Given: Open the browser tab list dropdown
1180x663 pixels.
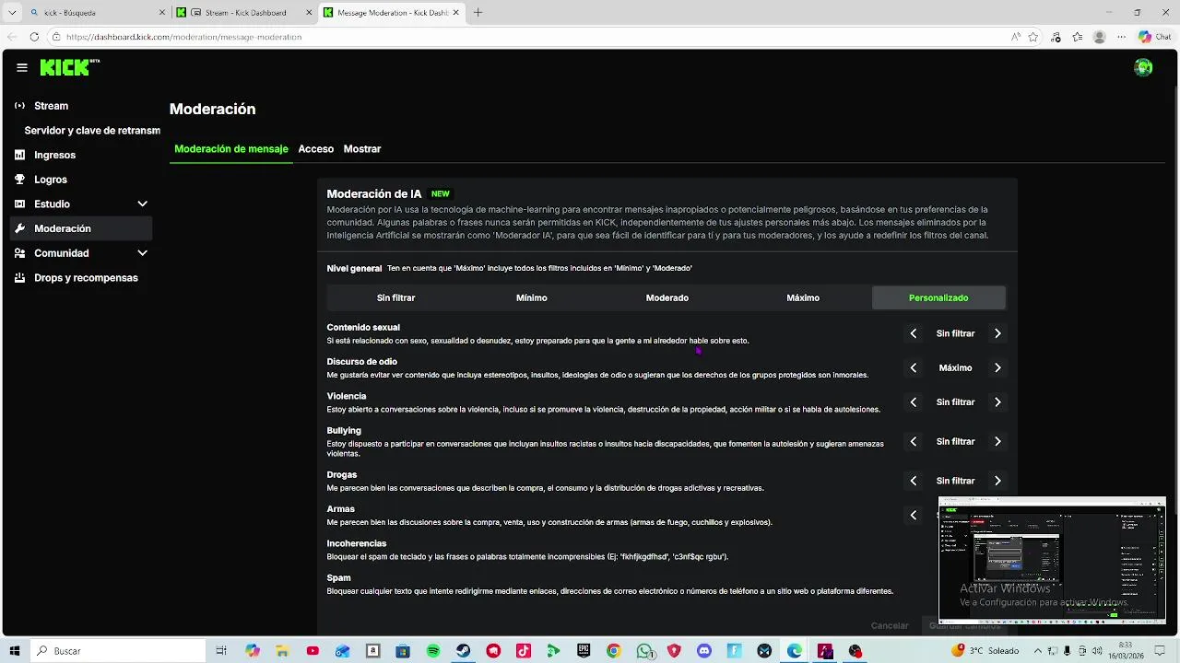Looking at the screenshot, I should pyautogui.click(x=12, y=13).
